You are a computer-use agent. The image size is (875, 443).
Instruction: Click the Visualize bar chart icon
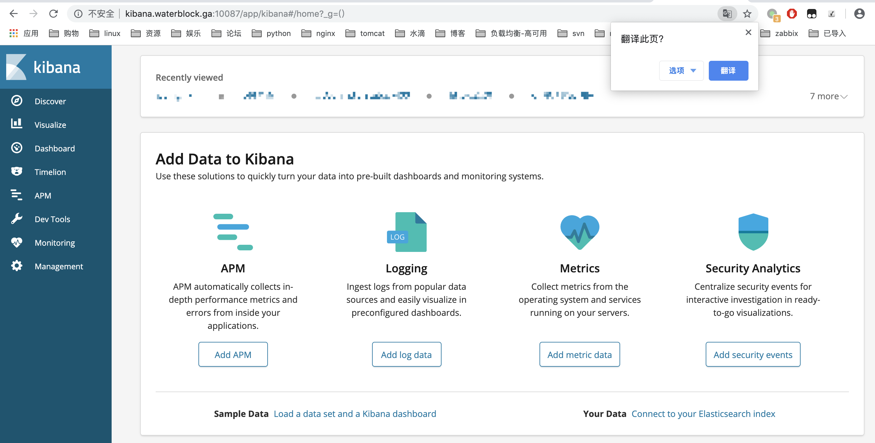pyautogui.click(x=16, y=124)
